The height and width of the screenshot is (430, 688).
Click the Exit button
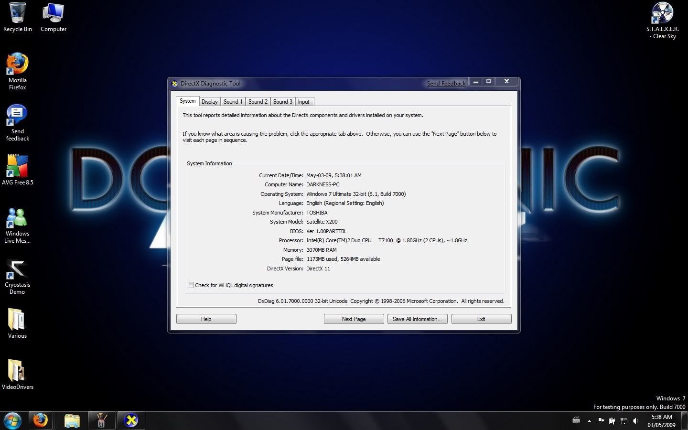coord(481,319)
